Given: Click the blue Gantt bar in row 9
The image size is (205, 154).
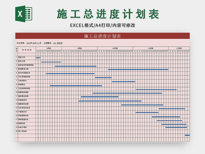Looking at the screenshot, I should click(x=156, y=89).
